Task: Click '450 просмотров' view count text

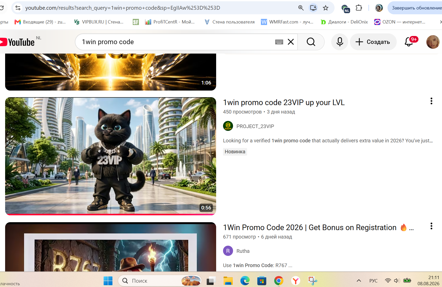Action: 242,112
